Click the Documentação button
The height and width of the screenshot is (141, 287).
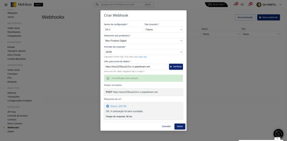[x=245, y=17]
